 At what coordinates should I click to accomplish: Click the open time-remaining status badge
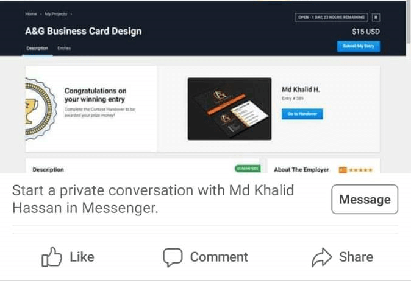(331, 18)
